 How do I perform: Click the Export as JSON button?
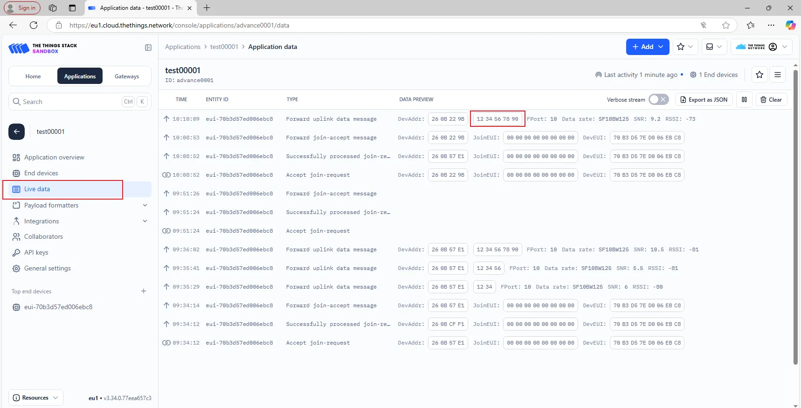coord(704,99)
